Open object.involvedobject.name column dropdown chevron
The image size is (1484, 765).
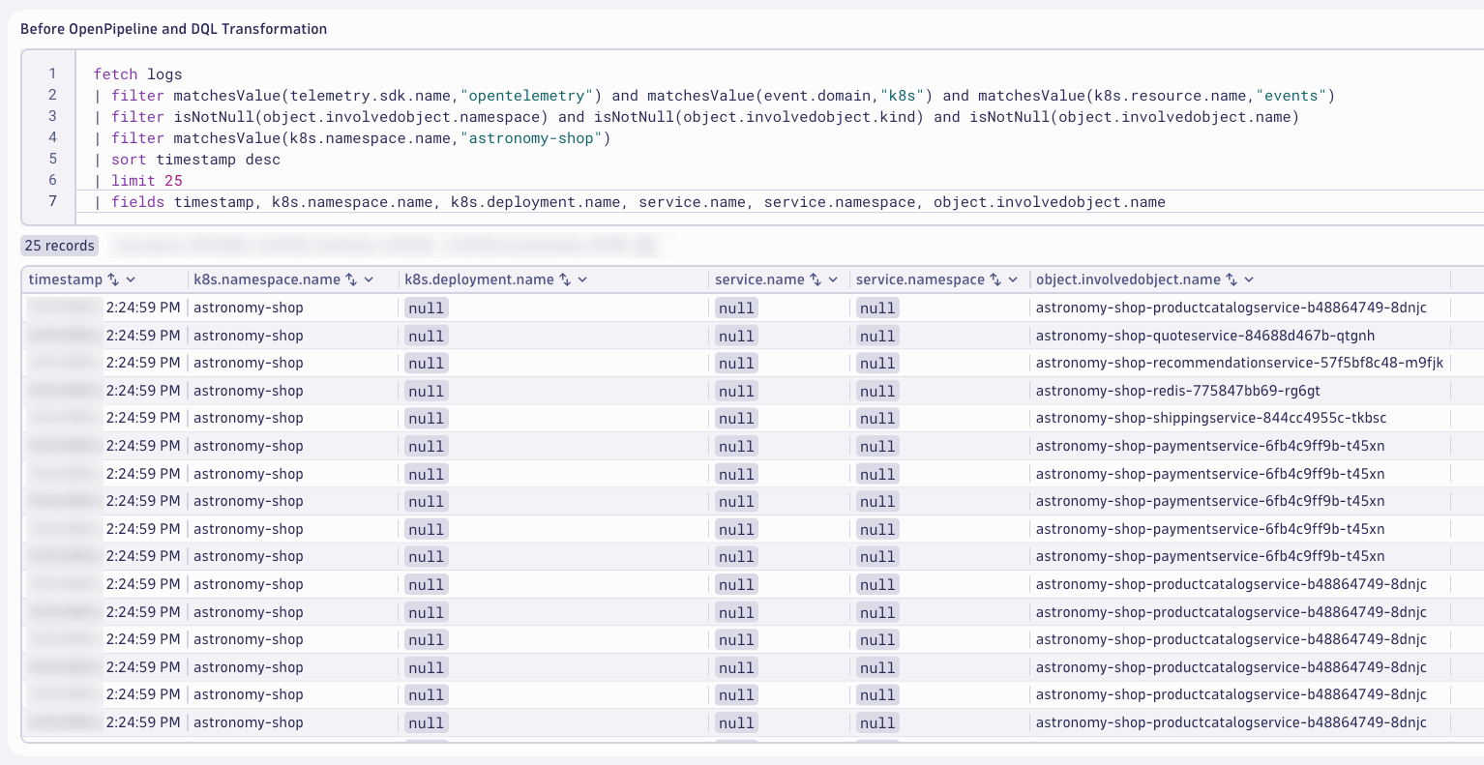click(1249, 280)
